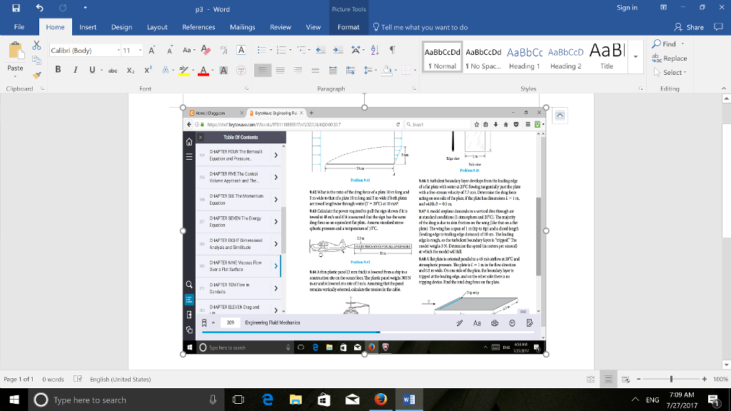Open the Insert ribbon tab
Image resolution: width=731 pixels, height=411 pixels.
88,27
